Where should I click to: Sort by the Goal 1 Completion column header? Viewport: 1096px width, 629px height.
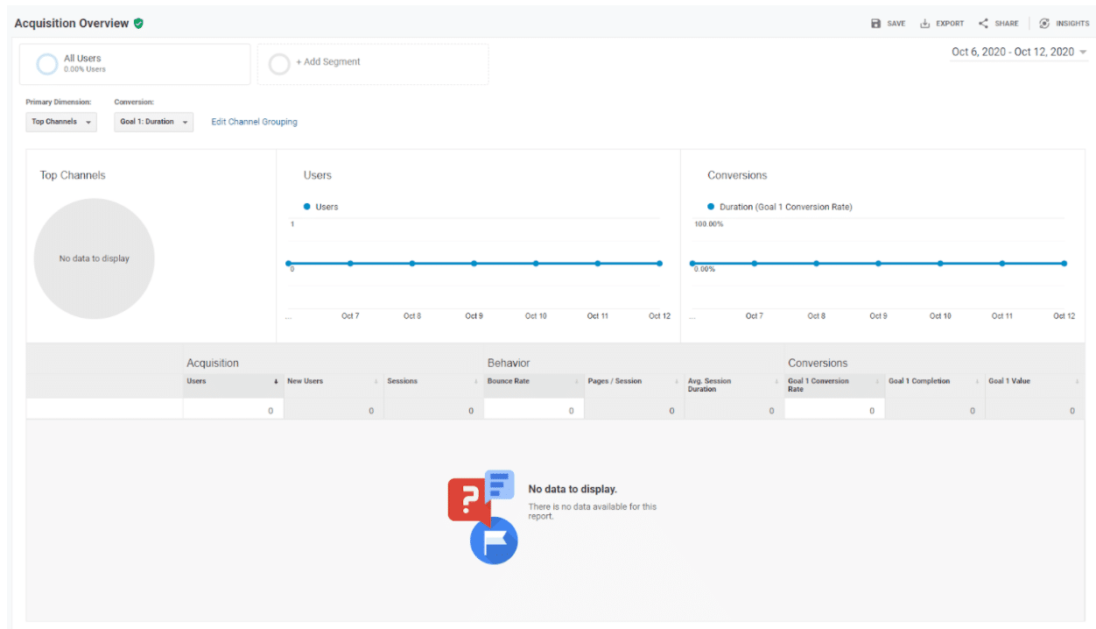point(919,381)
